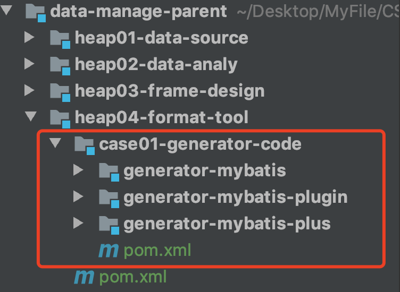The height and width of the screenshot is (292, 400).
Task: Select the generator-mybatis-plugin module label
Action: (235, 197)
